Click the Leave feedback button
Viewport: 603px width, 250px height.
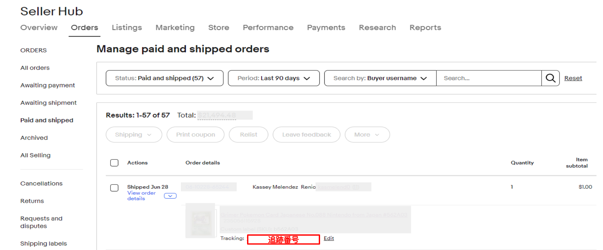pos(306,134)
